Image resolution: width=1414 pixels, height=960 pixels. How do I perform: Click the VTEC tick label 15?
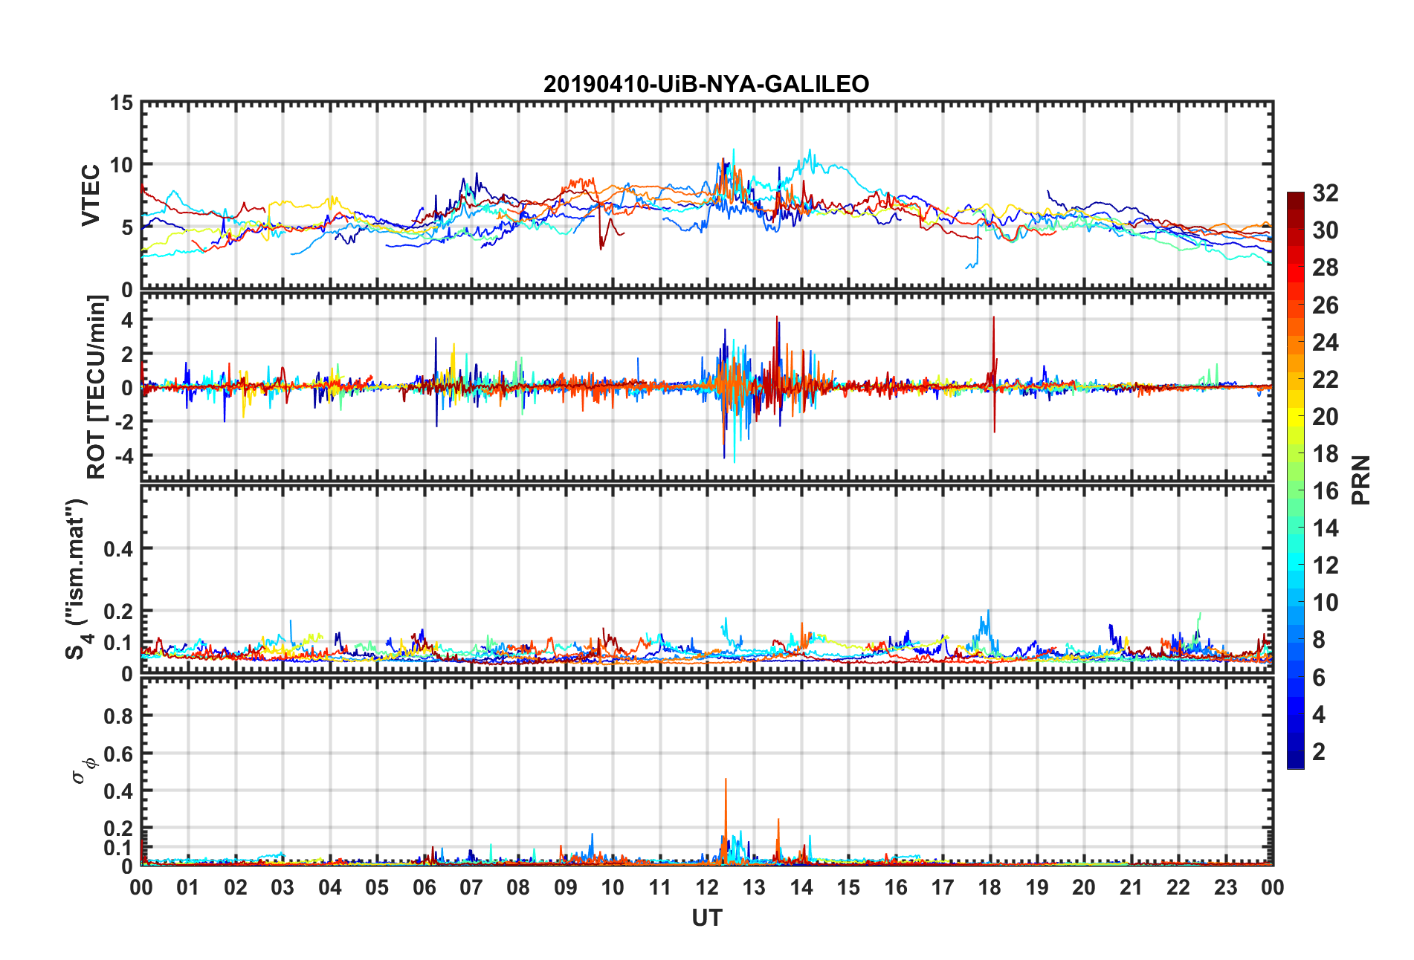click(x=122, y=103)
